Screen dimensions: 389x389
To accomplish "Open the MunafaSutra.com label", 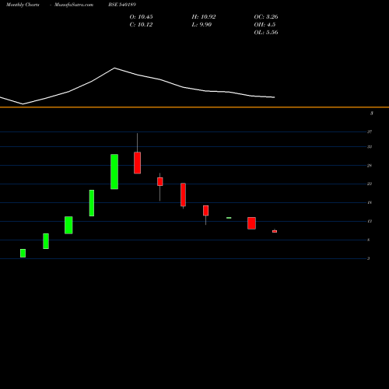I will coord(74,5).
